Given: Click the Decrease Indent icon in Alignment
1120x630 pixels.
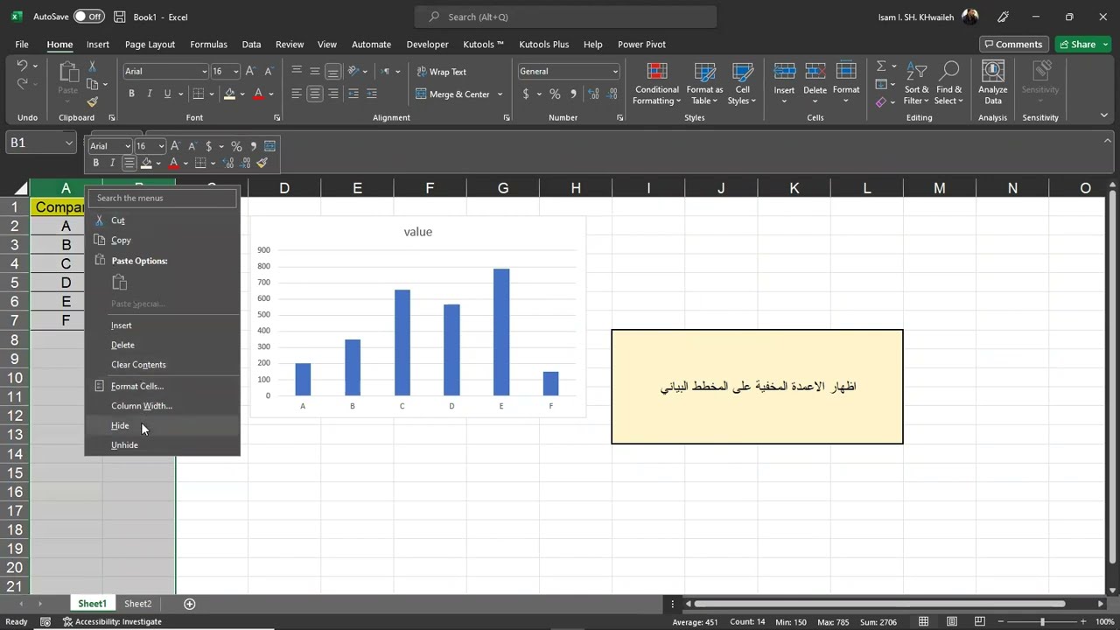Looking at the screenshot, I should click(353, 94).
